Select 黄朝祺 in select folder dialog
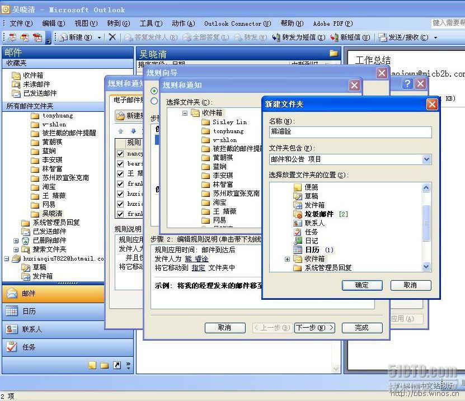The image size is (465, 401). 217,157
